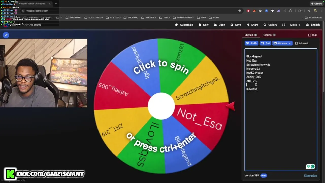Viewport: 325px width, 183px height.
Task: Open the wheel Gallery
Action: tap(270, 25)
